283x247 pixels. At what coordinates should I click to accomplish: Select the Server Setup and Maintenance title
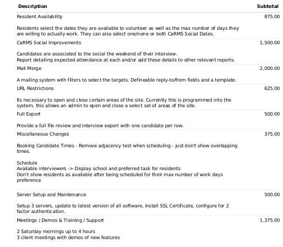[x=51, y=194]
